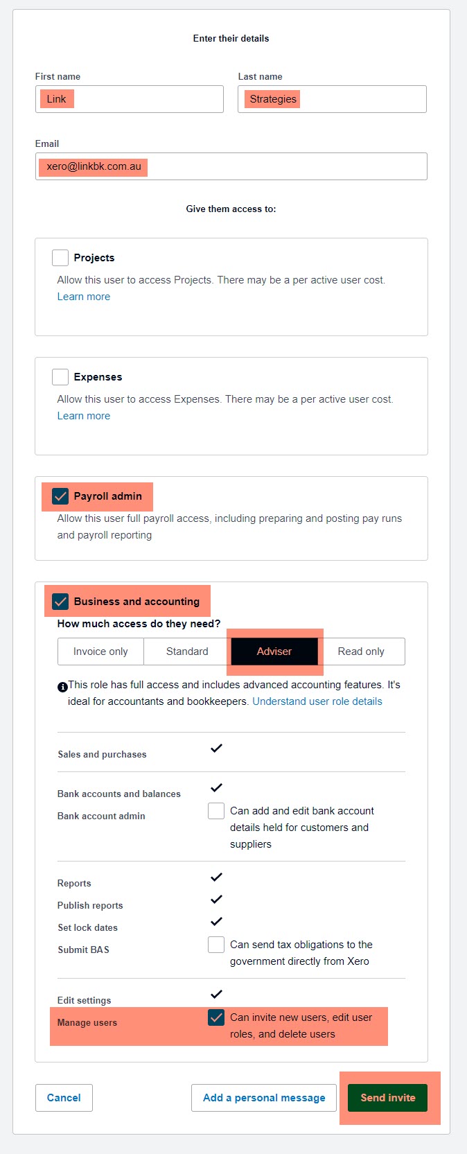Switch to the Read only role
Image resolution: width=467 pixels, height=1154 pixels.
(361, 652)
